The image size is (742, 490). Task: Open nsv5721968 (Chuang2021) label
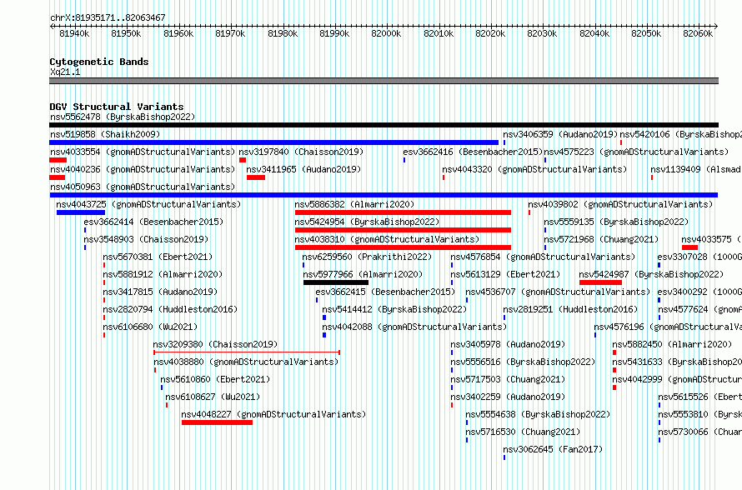click(601, 239)
